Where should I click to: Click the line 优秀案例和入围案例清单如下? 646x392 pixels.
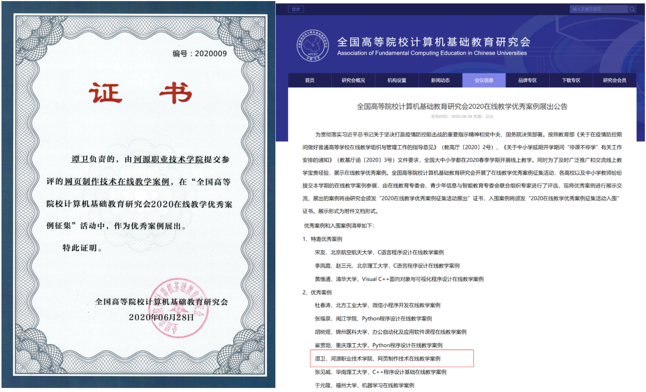[339, 226]
